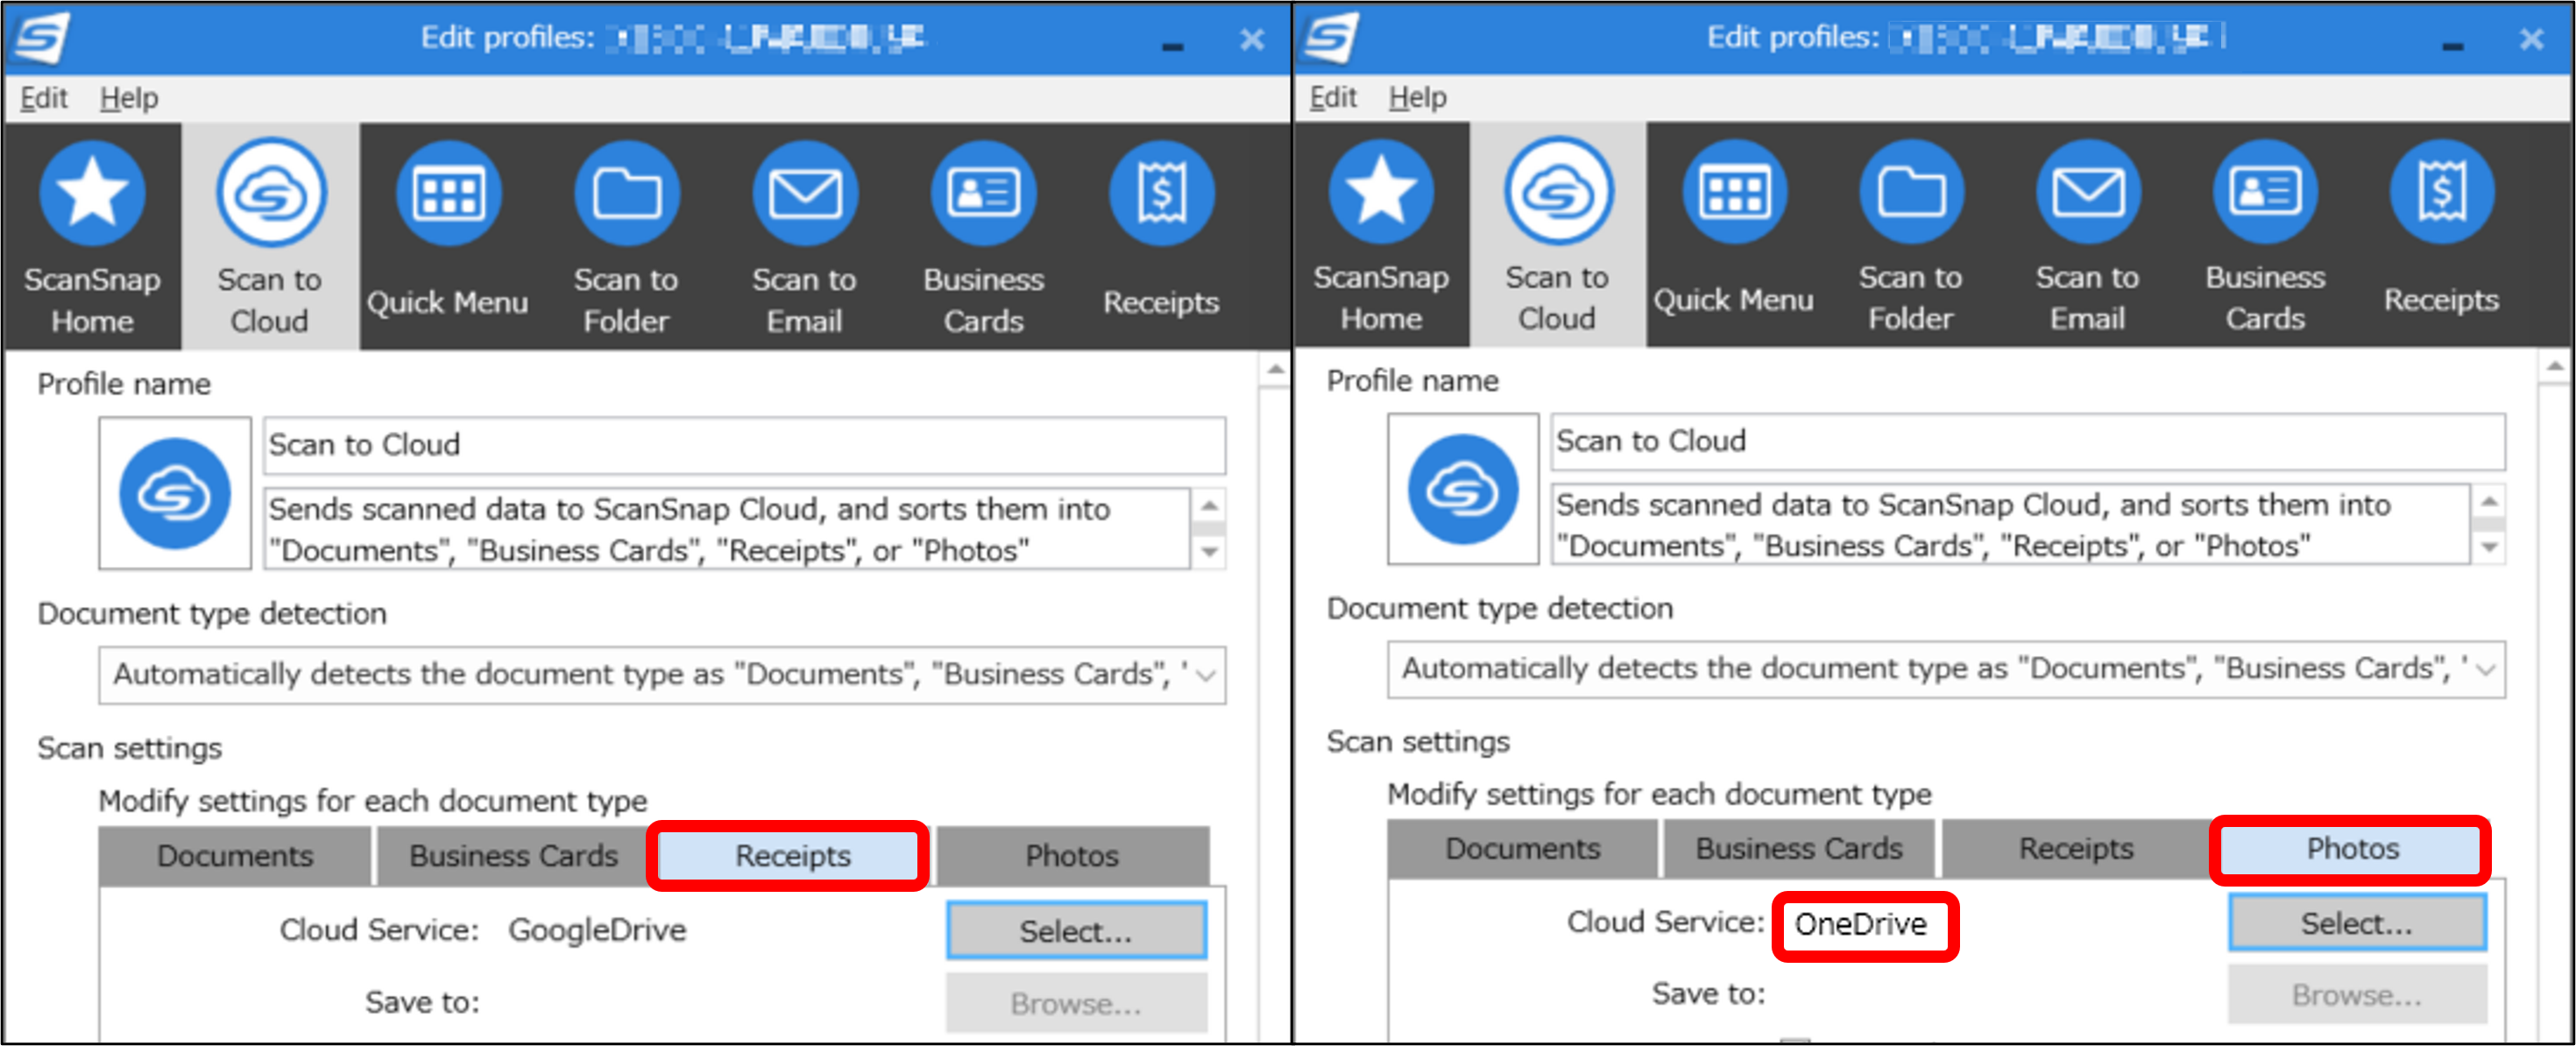Select Quick Menu profile in left window
This screenshot has width=2576, height=1046.
coord(448,238)
